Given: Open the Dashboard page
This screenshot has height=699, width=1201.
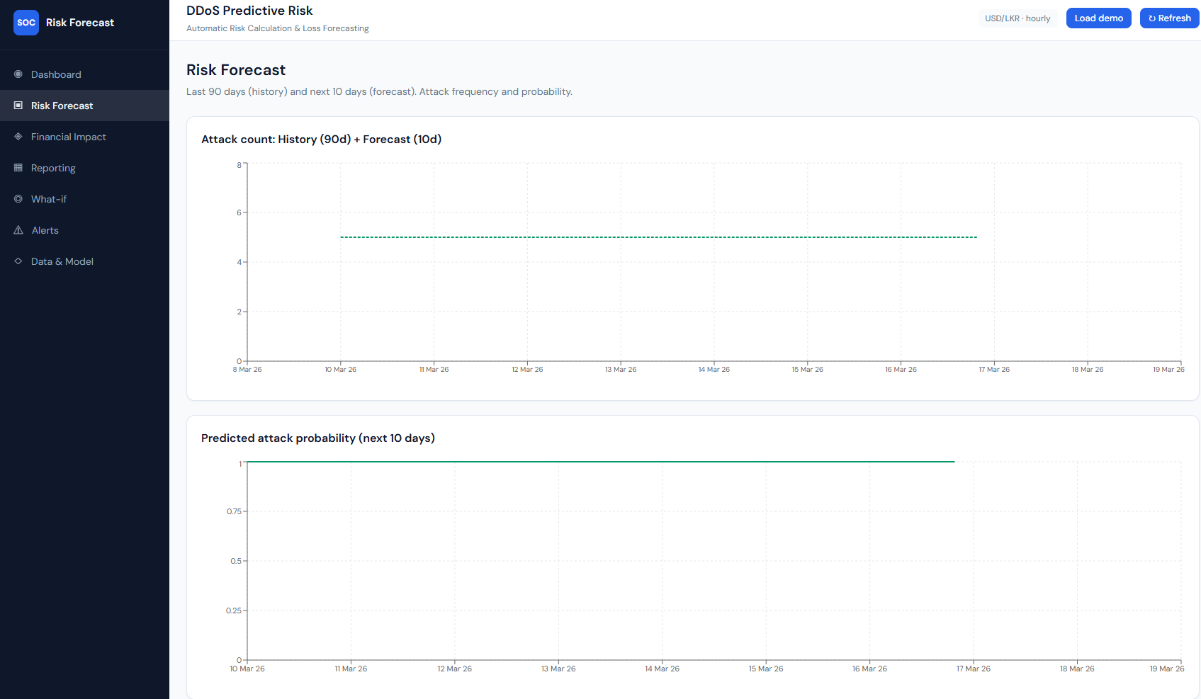Looking at the screenshot, I should click(x=56, y=74).
